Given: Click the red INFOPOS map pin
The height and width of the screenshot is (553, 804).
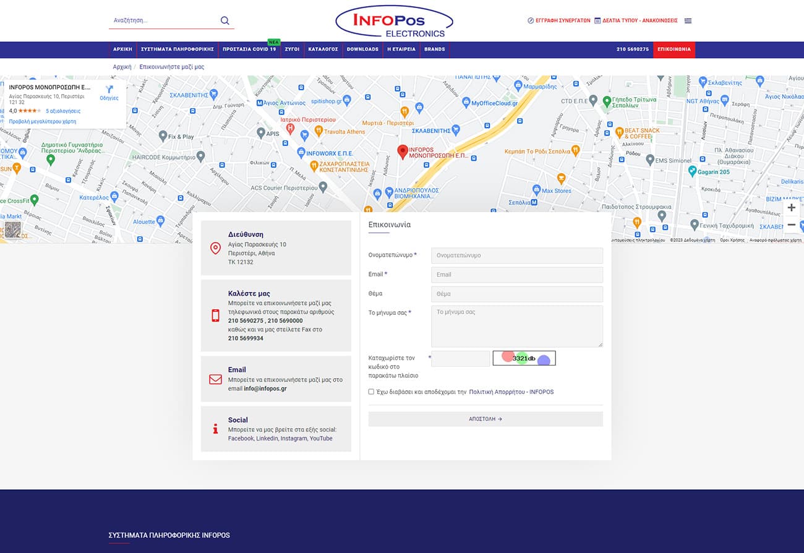Looking at the screenshot, I should point(402,152).
